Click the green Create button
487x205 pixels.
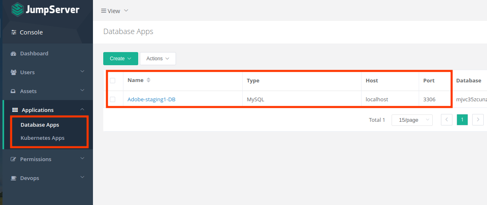point(121,59)
